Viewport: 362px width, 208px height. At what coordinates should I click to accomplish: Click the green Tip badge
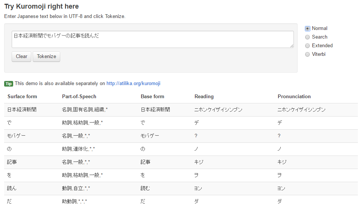(x=9, y=84)
